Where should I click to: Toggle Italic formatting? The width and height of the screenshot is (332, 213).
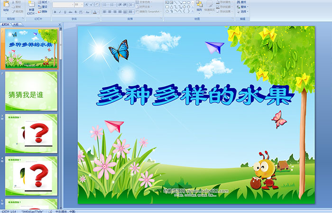[x=60, y=12]
